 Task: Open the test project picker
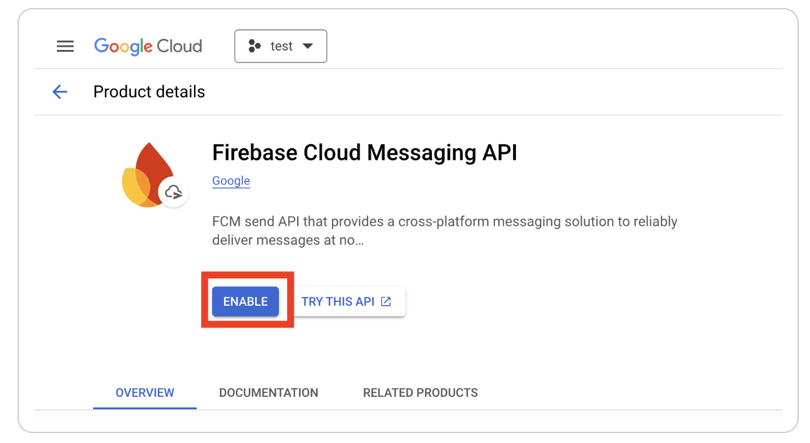pos(281,46)
